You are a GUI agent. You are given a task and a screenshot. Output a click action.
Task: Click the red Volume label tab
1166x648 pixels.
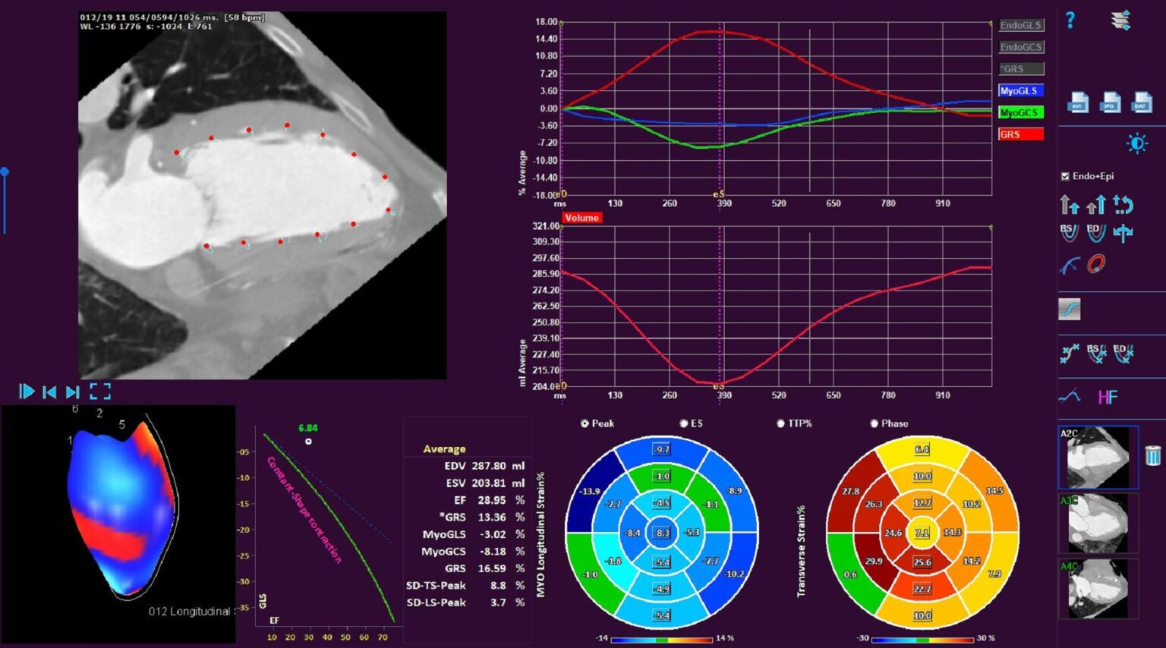coord(581,218)
